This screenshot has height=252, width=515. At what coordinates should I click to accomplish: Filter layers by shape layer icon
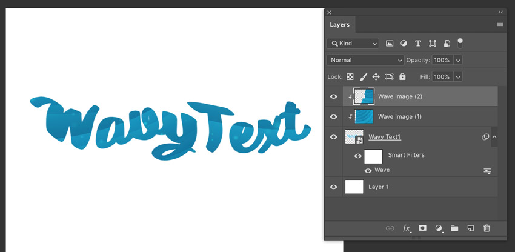point(432,44)
